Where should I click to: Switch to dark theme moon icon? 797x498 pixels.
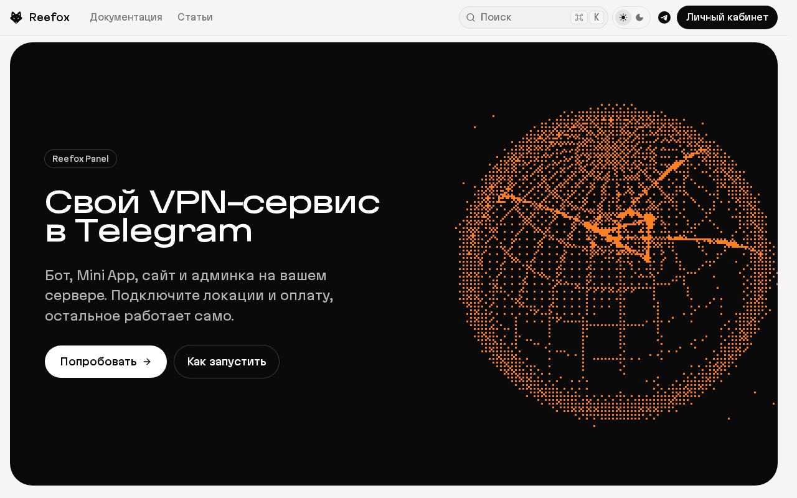(x=639, y=17)
